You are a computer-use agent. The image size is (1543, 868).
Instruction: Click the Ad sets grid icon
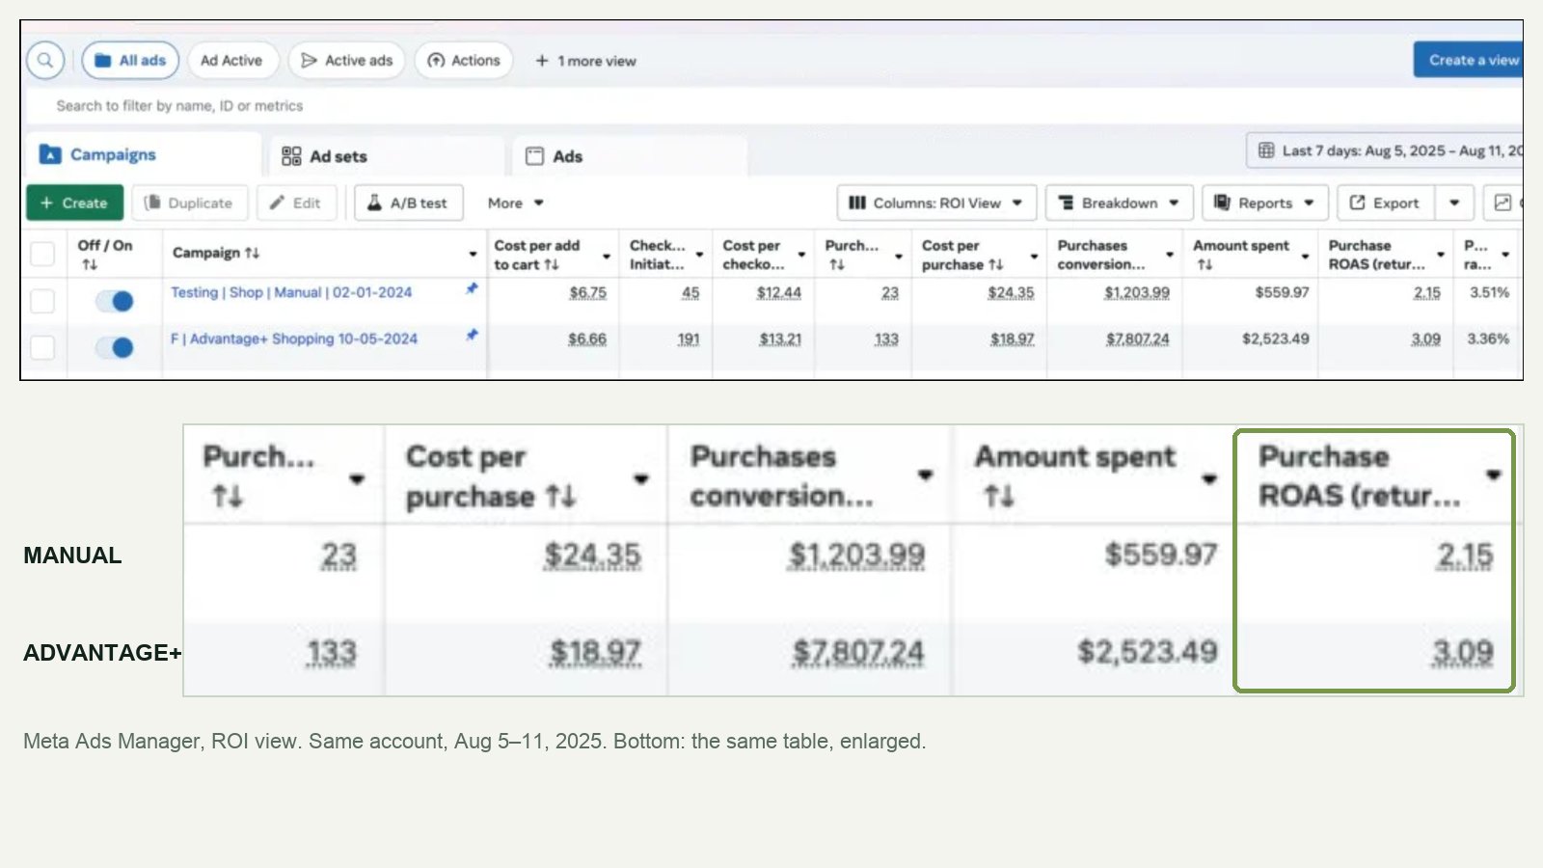pyautogui.click(x=291, y=156)
